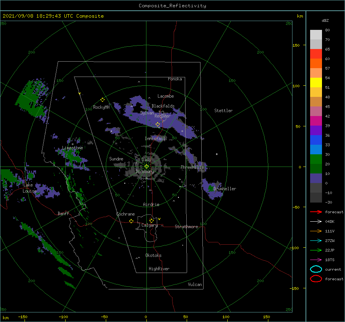345x322 pixels.
Task: Click the dBZ legend heading
Action: pos(325,20)
